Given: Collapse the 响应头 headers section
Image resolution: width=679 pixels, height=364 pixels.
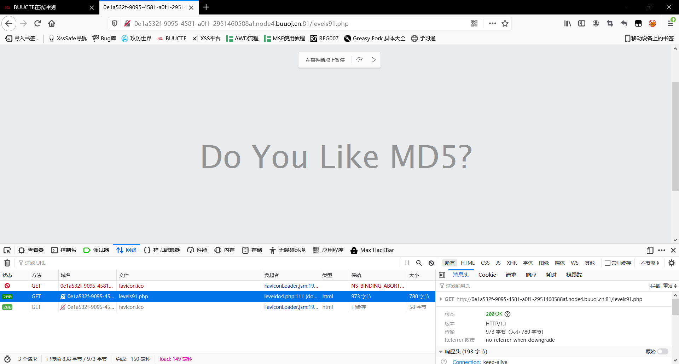Looking at the screenshot, I should (x=441, y=352).
